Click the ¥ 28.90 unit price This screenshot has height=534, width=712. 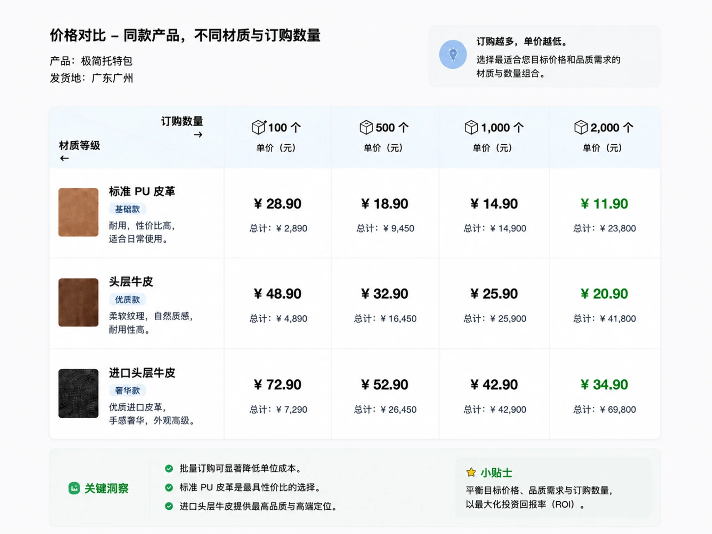coord(277,204)
